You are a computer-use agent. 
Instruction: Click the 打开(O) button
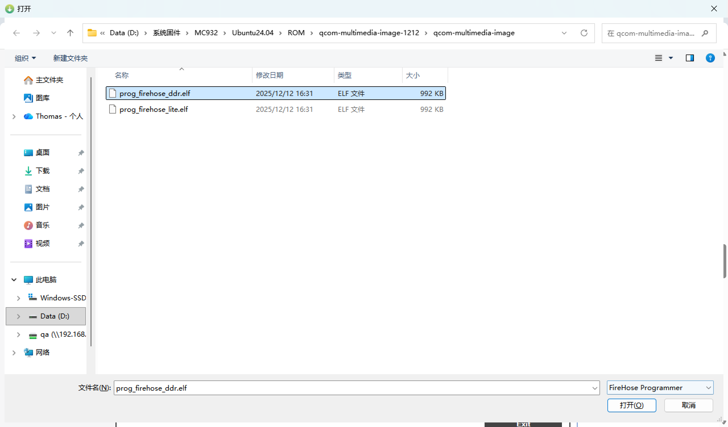[631, 405]
